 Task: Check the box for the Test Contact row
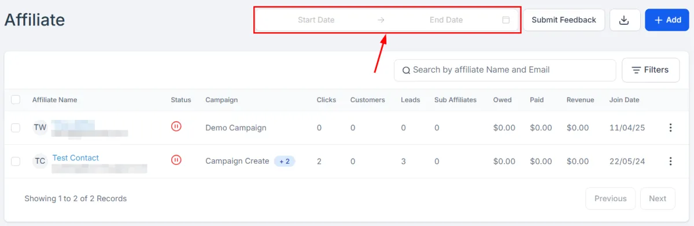point(16,161)
